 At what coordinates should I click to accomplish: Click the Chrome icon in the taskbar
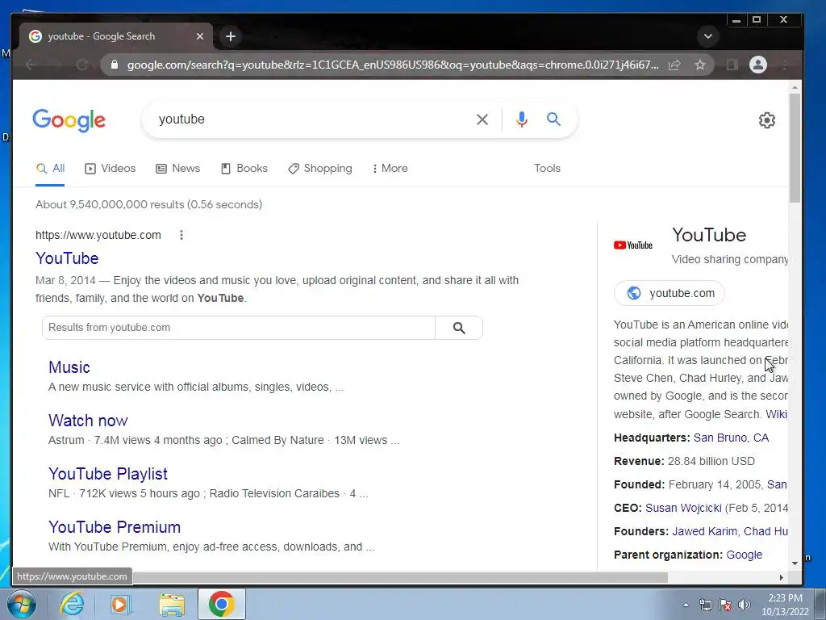[x=221, y=604]
